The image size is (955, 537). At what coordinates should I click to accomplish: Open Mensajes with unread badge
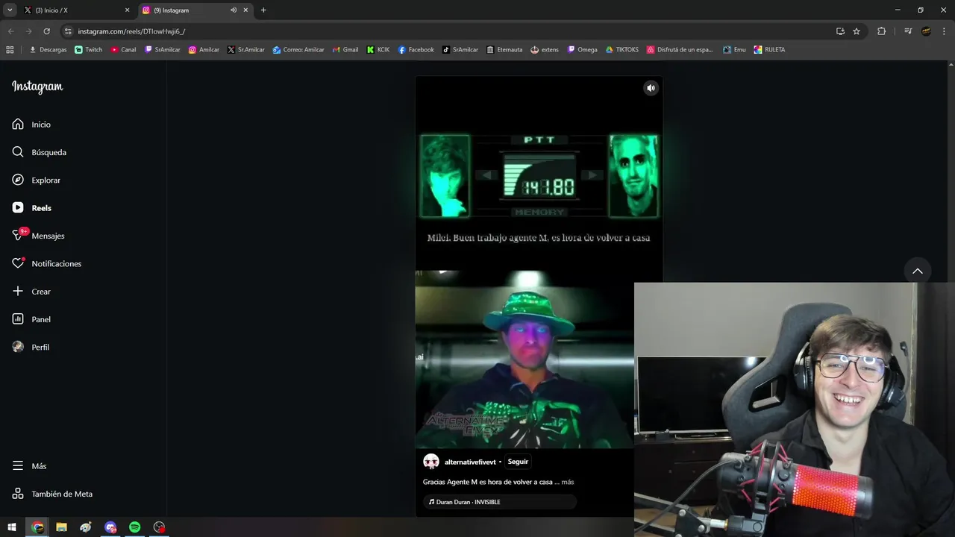tap(38, 236)
